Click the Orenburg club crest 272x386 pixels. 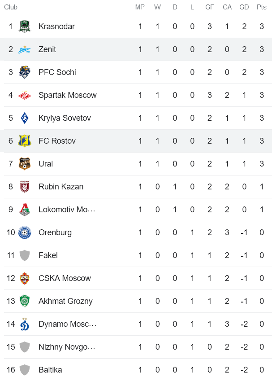point(24,232)
